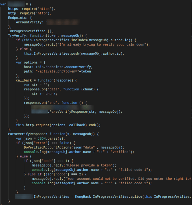The height and width of the screenshot is (205, 192).
Task: Click the "callback = function(response) {" line
Action: [47, 80]
